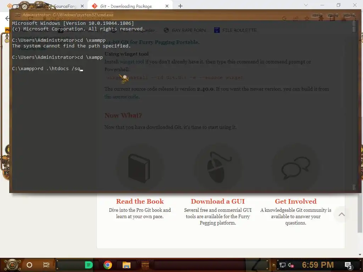Click the cmd scrollbar down arrow
Viewport: 363px width, 272px height.
(x=354, y=187)
